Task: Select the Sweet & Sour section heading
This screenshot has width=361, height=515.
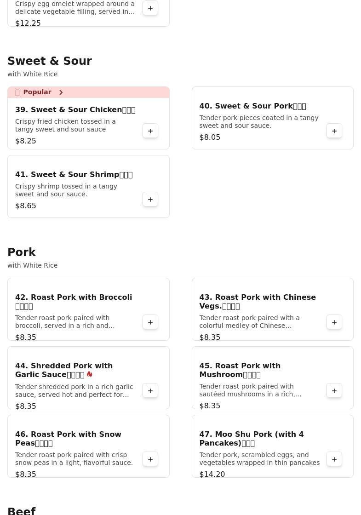Action: coord(50,61)
